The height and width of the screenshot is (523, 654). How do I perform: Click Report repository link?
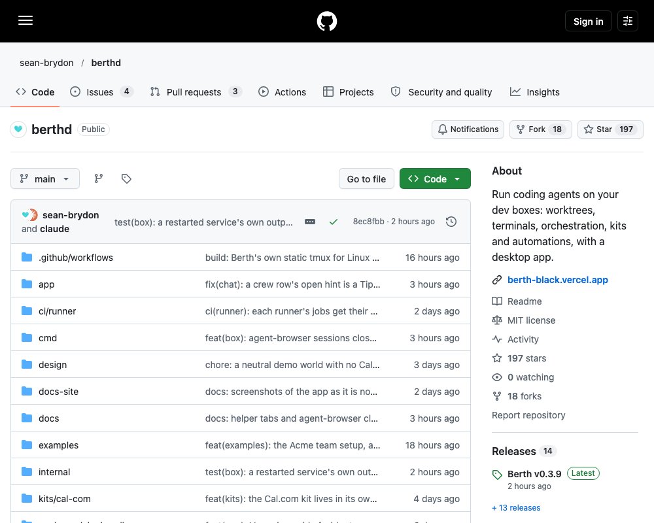tap(528, 415)
